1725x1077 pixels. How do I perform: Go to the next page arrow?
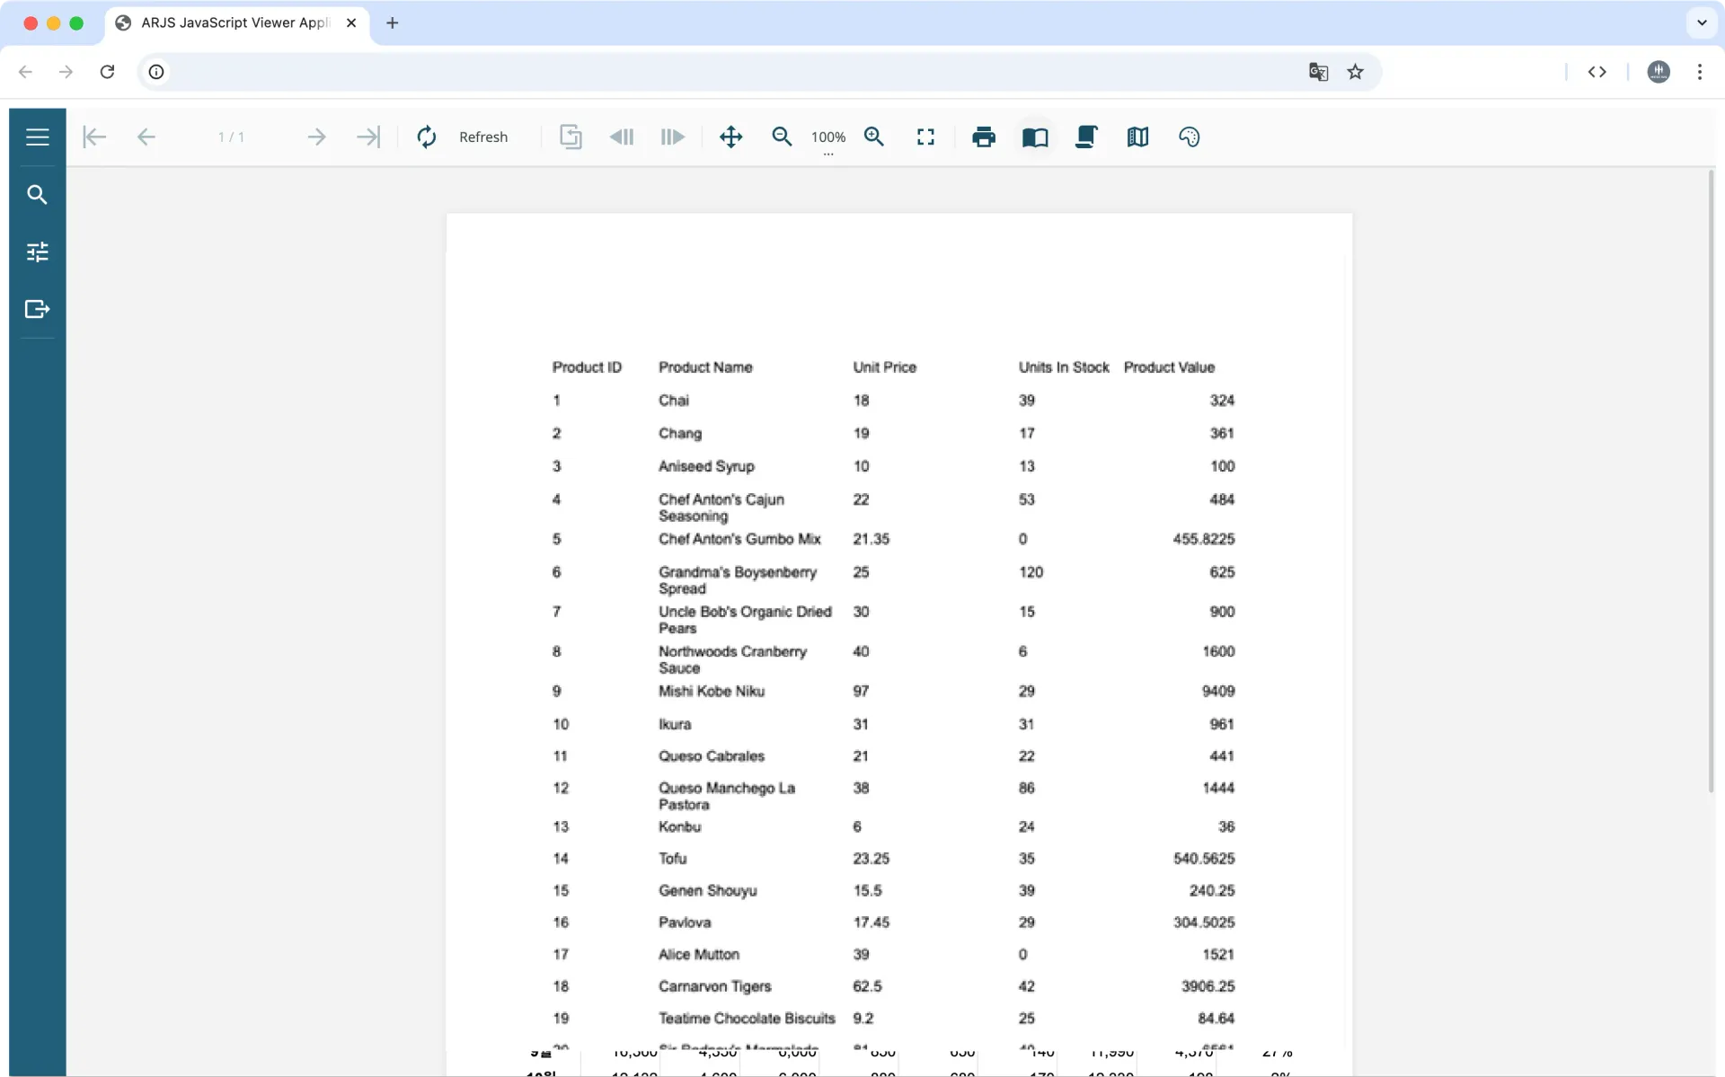[x=316, y=137]
